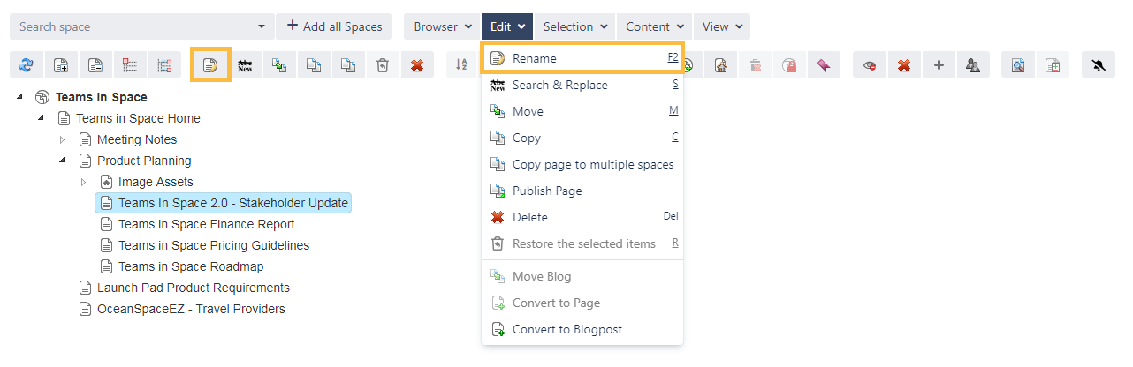Select the Teams in Space Roadmap page

tap(191, 266)
